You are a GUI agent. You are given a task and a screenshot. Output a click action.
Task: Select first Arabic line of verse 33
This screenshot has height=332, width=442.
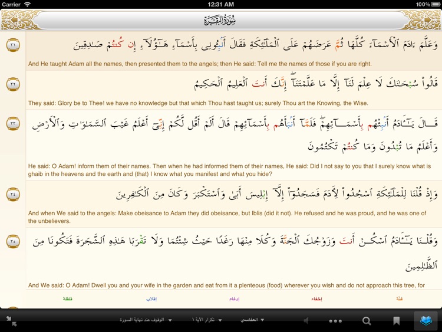[235, 124]
